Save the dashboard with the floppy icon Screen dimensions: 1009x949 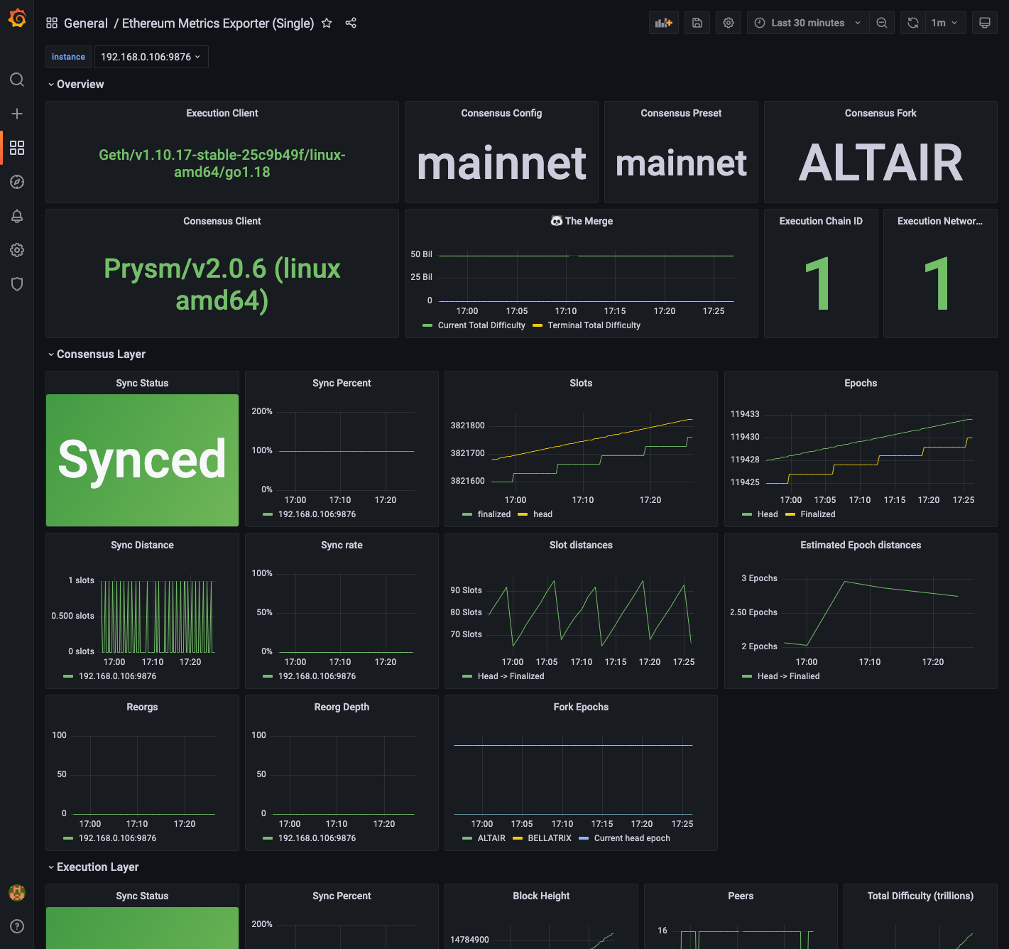click(x=697, y=23)
